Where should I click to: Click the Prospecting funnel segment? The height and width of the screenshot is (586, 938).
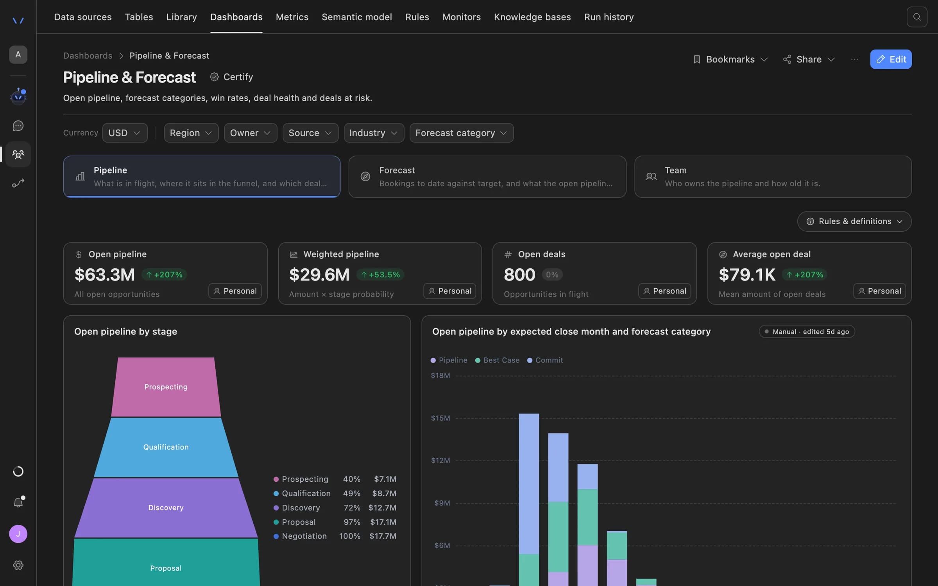[x=166, y=387]
